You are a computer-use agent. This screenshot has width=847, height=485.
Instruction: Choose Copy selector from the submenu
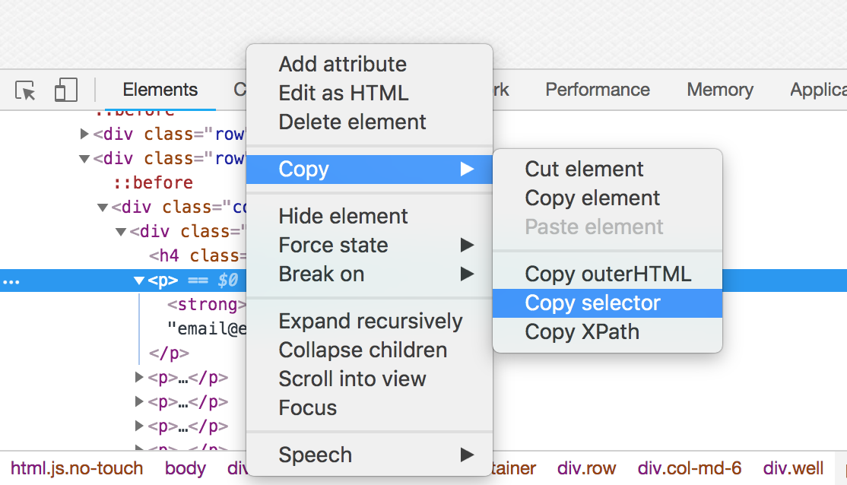pos(592,303)
